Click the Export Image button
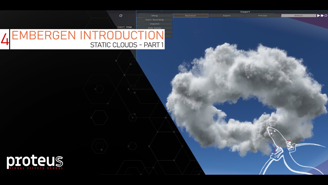 tap(125, 27)
